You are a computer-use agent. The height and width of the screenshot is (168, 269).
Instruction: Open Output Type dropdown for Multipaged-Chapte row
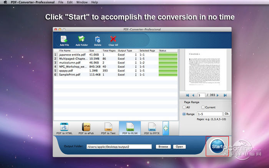136,59
